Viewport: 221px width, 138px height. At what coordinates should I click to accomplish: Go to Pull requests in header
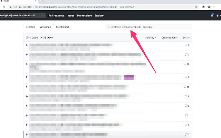pyautogui.click(x=56, y=16)
